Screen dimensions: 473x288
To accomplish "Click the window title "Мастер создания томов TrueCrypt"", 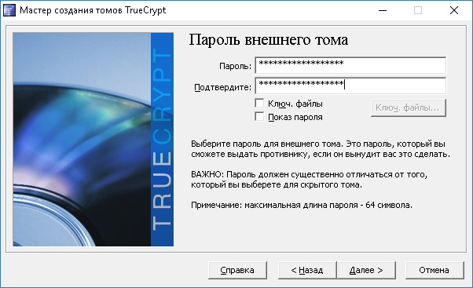I will 93,10.
